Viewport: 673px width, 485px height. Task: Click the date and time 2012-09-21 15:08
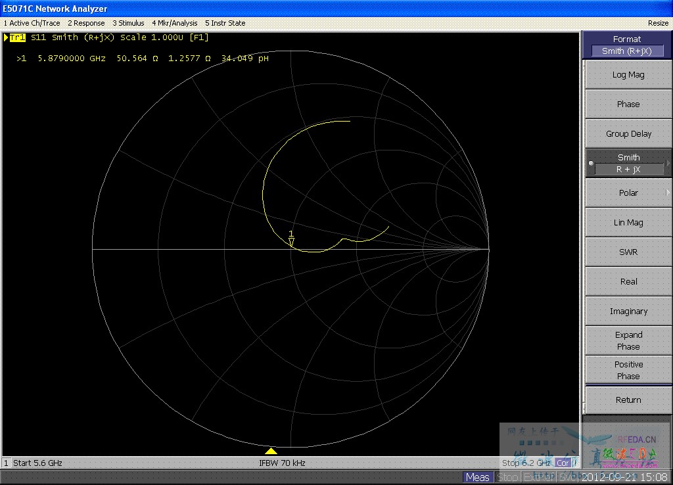(x=624, y=477)
